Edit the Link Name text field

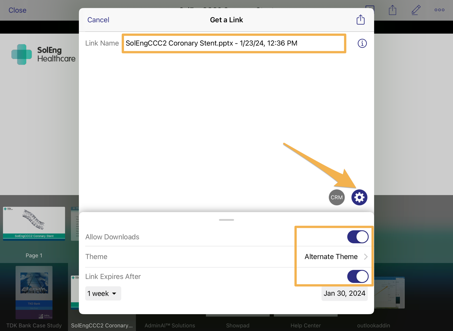tap(234, 43)
